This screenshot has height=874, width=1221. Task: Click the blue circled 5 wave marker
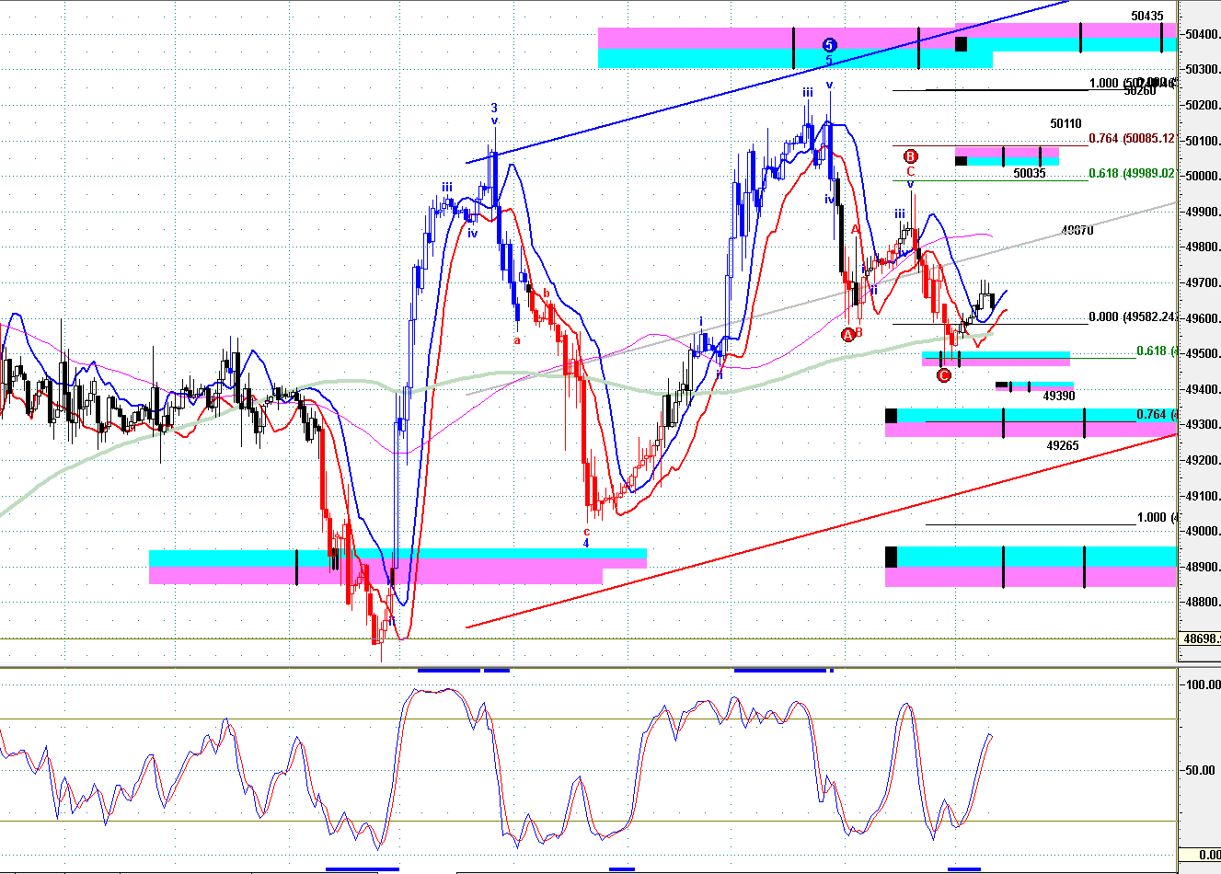click(829, 44)
